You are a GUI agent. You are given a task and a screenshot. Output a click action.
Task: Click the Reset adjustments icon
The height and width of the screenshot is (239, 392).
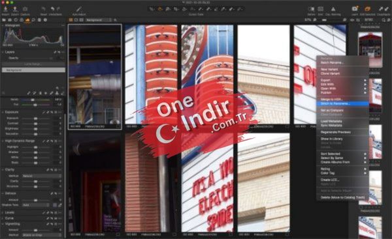[44, 9]
